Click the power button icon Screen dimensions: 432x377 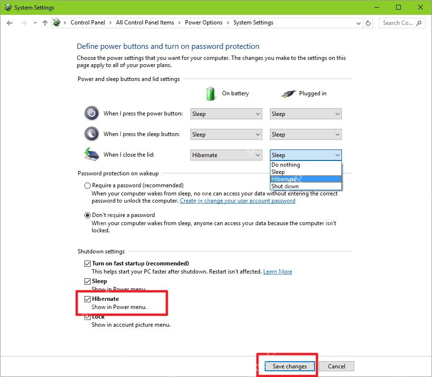(92, 113)
